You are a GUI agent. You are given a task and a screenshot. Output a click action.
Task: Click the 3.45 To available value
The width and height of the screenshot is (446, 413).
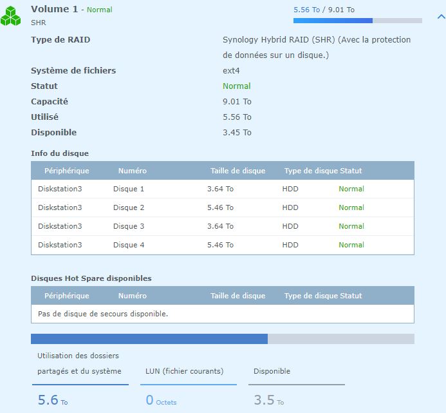coord(237,133)
